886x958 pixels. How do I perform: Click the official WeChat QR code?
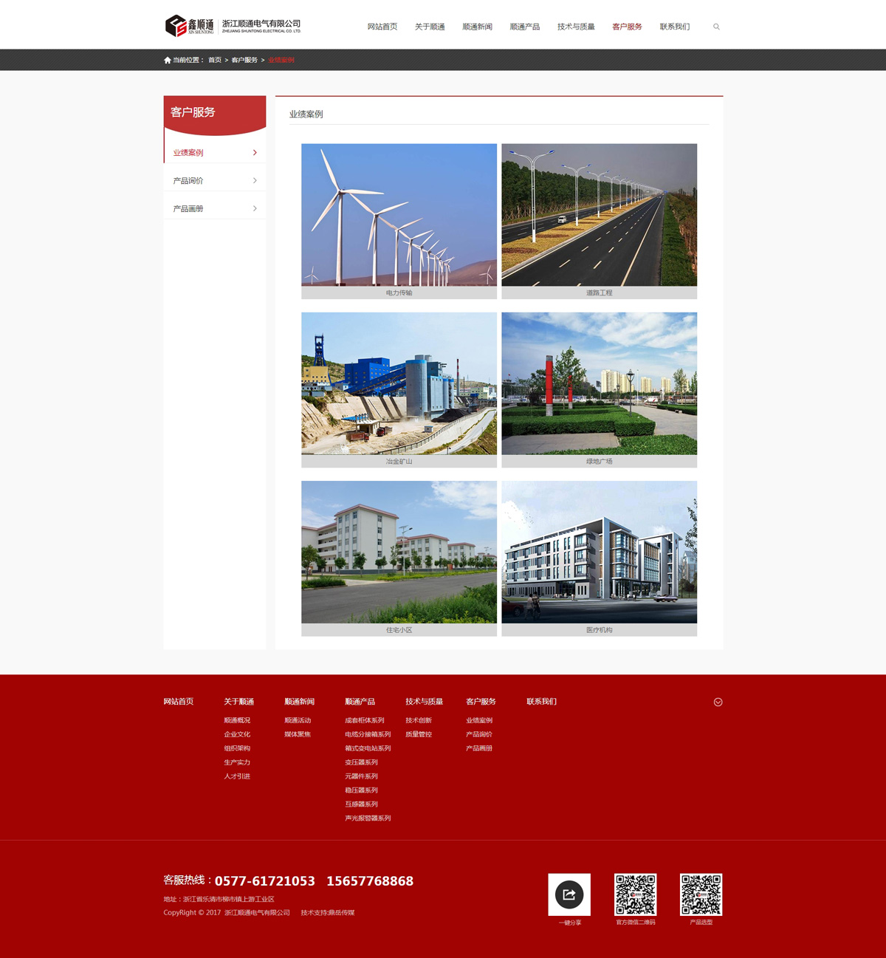point(635,894)
